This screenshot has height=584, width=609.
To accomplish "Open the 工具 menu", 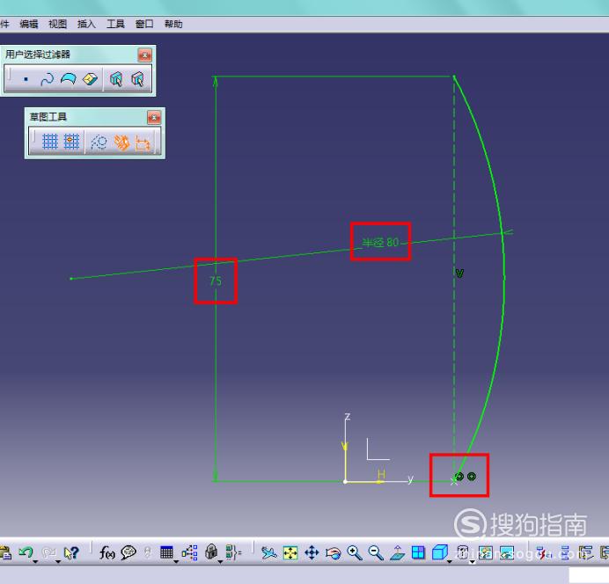I will [115, 24].
